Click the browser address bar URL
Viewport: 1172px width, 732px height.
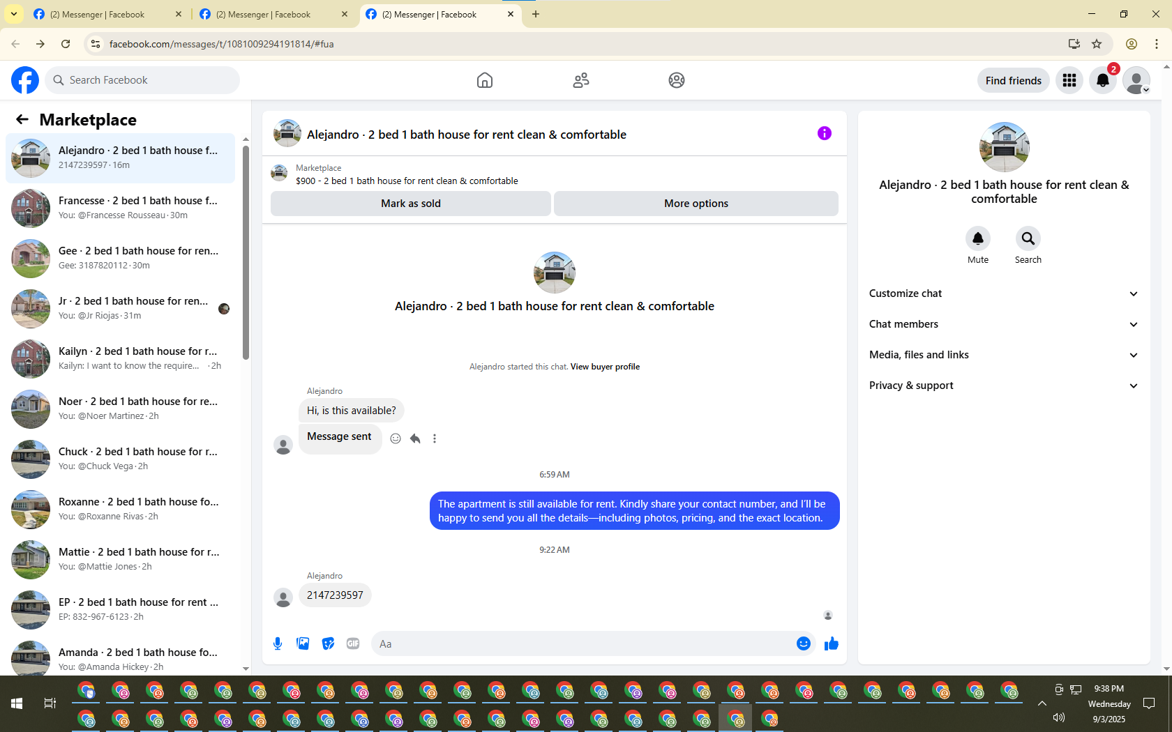click(x=221, y=44)
